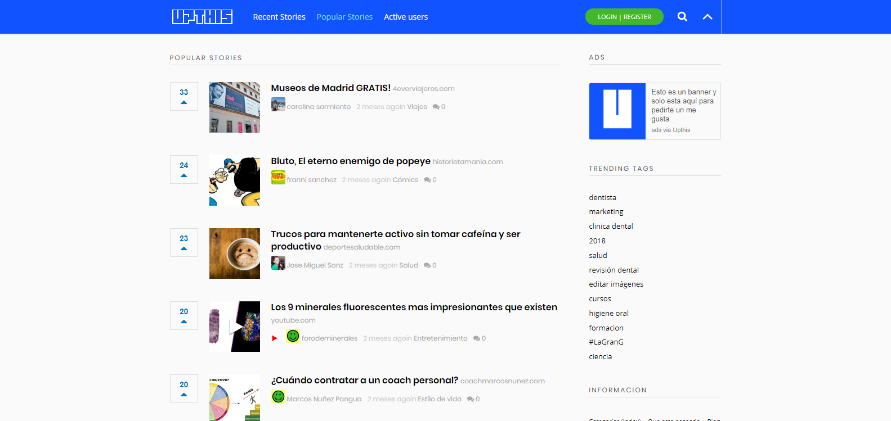Visit source 4everviajeros.com

[x=424, y=89]
